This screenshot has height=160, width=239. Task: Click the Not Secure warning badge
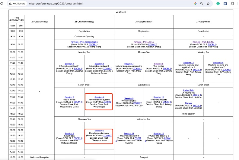tap(17, 4)
